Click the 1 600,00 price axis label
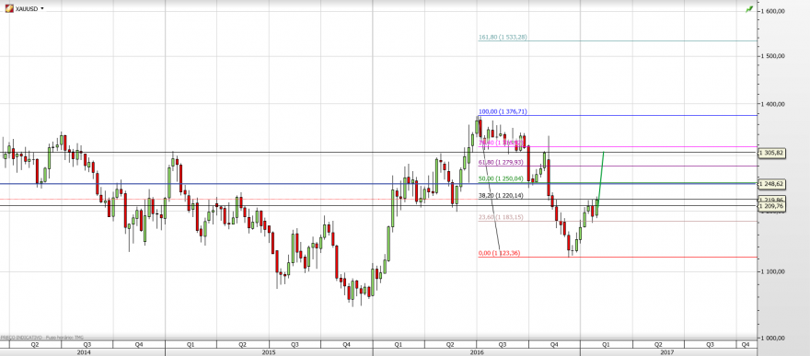This screenshot has width=810, height=356. click(774, 11)
